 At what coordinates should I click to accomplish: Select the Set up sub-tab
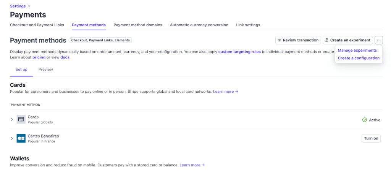pos(21,70)
